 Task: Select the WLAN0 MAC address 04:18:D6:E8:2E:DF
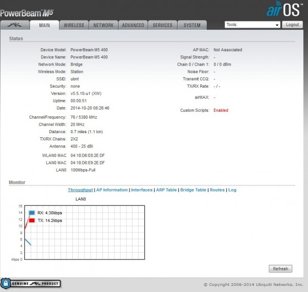pyautogui.click(x=88, y=155)
